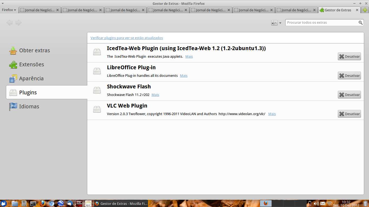The height and width of the screenshot is (207, 369).
Task: Open a new tab with the plus button
Action: (365, 10)
